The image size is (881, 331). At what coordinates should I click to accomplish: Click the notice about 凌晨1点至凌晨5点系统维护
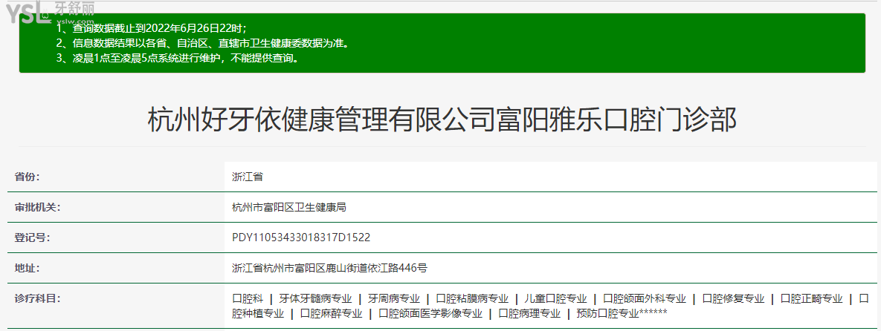177,58
